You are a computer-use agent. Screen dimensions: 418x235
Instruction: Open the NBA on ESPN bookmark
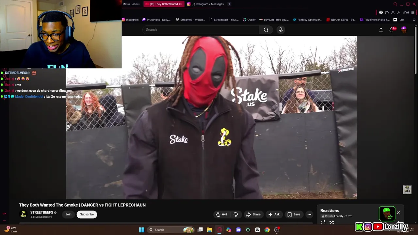click(x=341, y=20)
